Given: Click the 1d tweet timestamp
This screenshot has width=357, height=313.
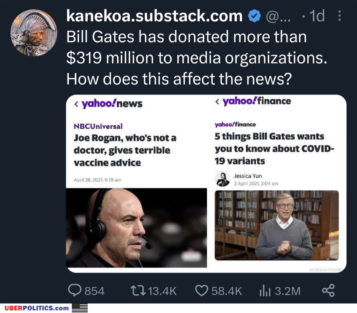Looking at the screenshot, I should click(317, 16).
